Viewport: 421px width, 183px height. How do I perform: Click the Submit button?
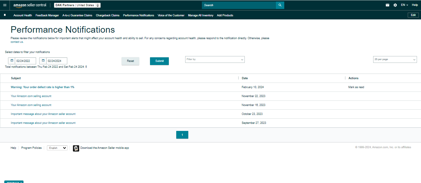click(159, 61)
